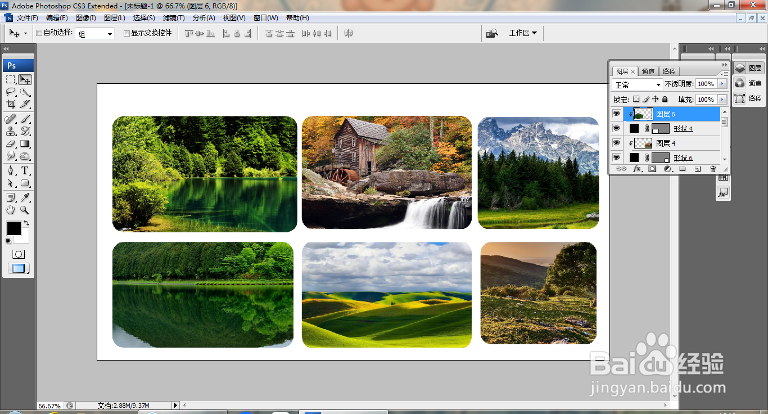768x414 pixels.
Task: Delete layer trash icon
Action: [713, 169]
